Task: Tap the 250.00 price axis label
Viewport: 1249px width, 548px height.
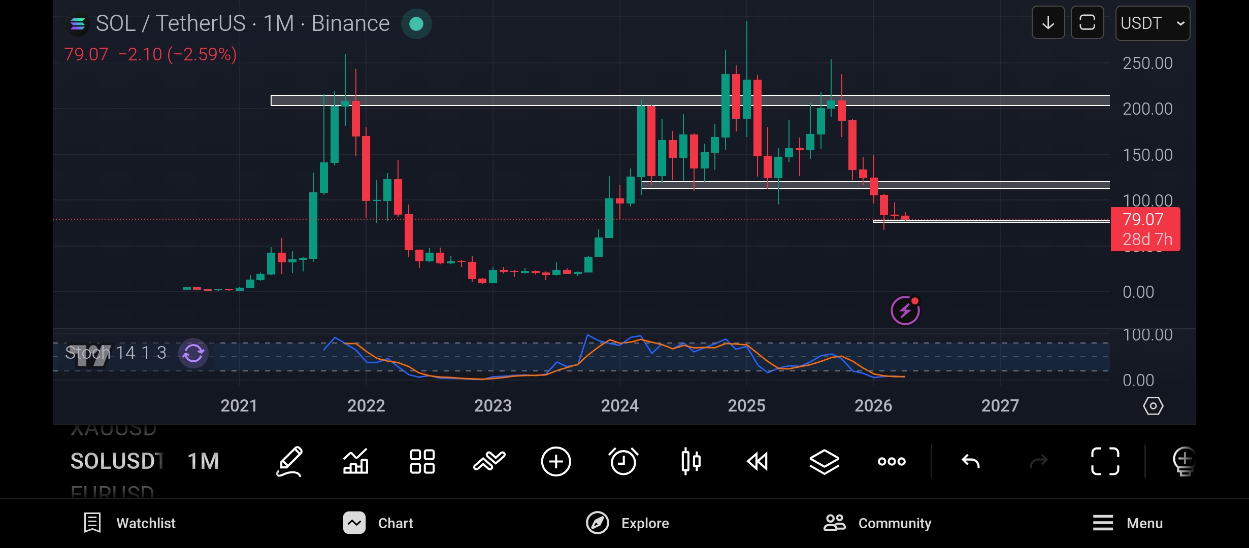Action: [x=1147, y=63]
